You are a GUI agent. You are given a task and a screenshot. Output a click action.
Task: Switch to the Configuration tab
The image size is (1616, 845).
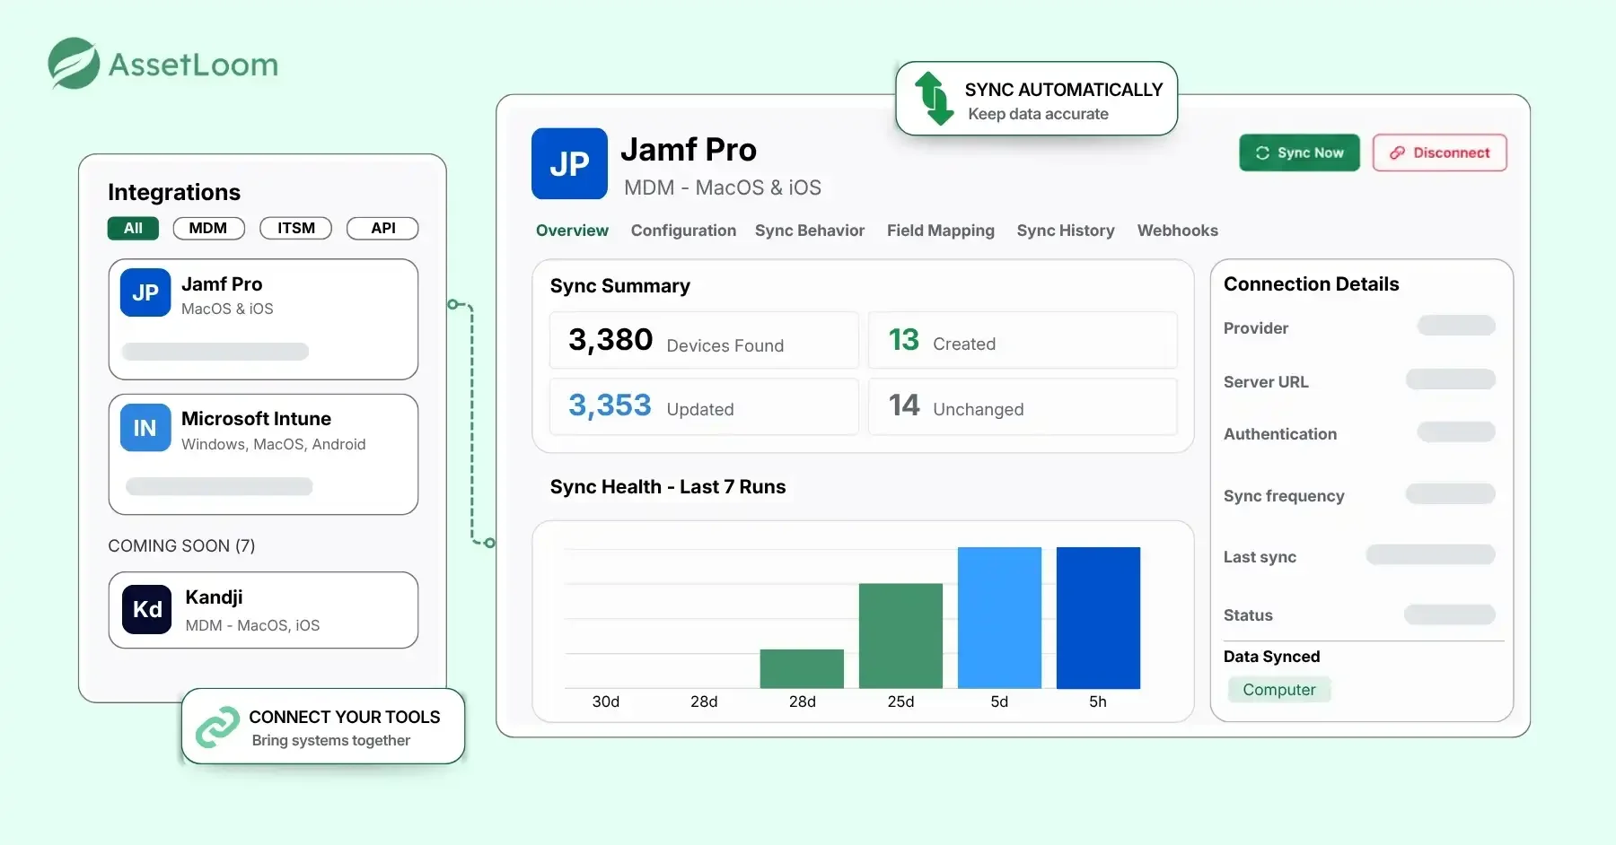pyautogui.click(x=683, y=231)
